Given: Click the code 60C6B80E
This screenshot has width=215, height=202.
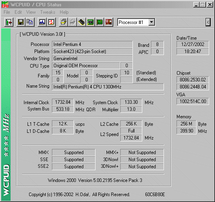Looking at the screenshot, I should 155,195.
